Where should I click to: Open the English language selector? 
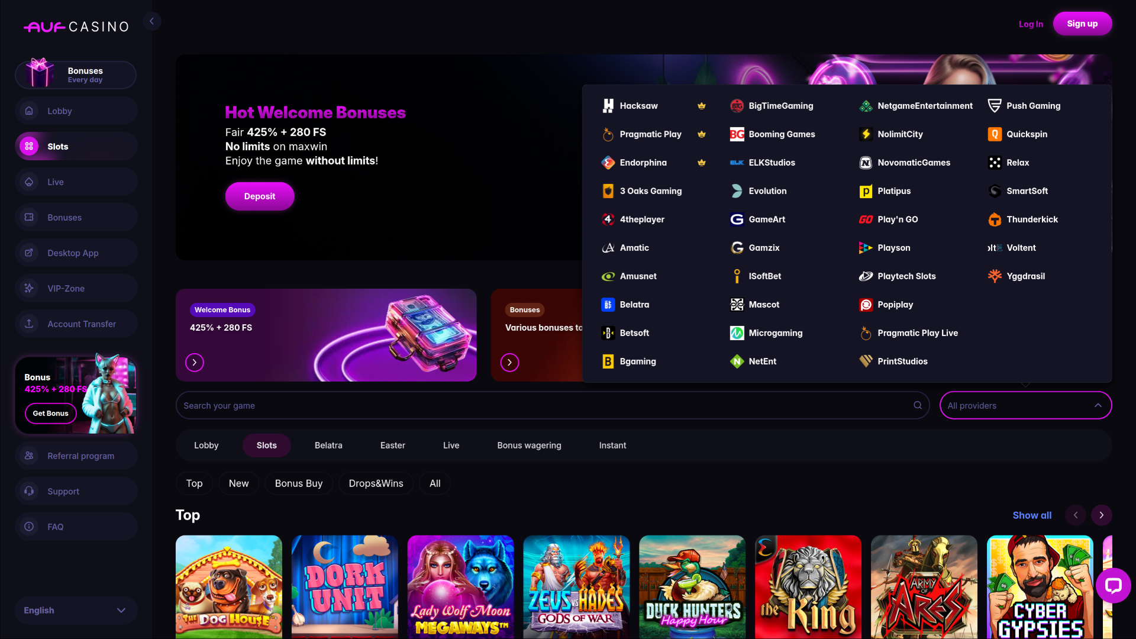[x=76, y=610]
